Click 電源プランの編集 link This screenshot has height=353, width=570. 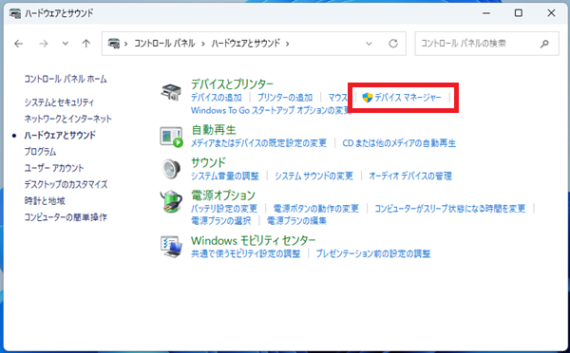296,220
